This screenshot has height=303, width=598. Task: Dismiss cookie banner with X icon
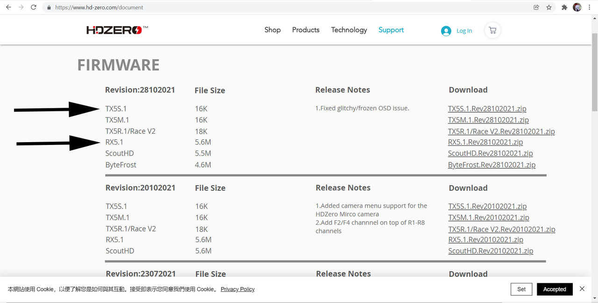point(582,289)
